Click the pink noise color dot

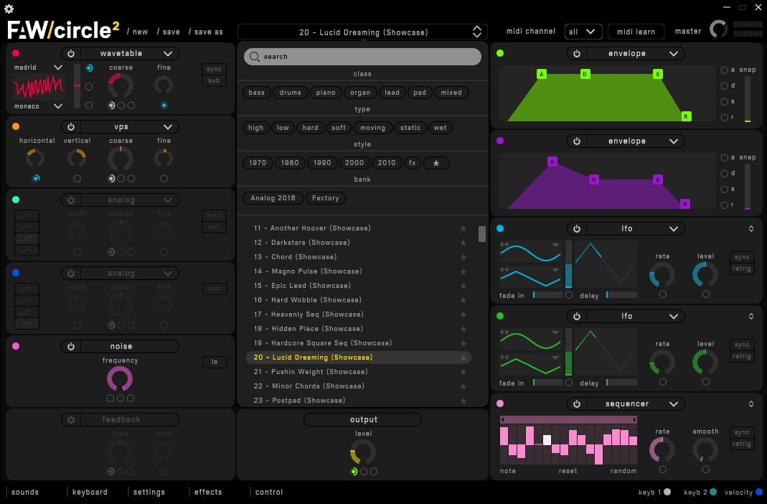16,347
